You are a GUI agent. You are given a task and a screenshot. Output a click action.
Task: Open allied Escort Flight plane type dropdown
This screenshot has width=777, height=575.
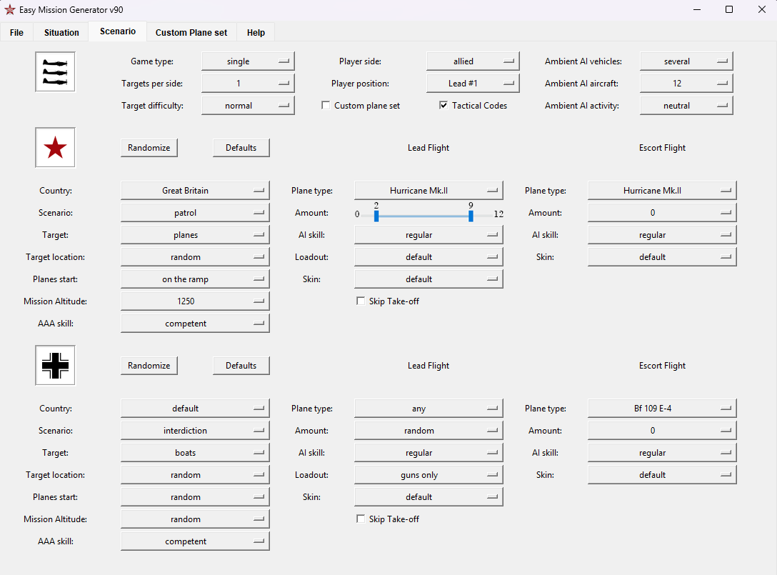coord(662,190)
